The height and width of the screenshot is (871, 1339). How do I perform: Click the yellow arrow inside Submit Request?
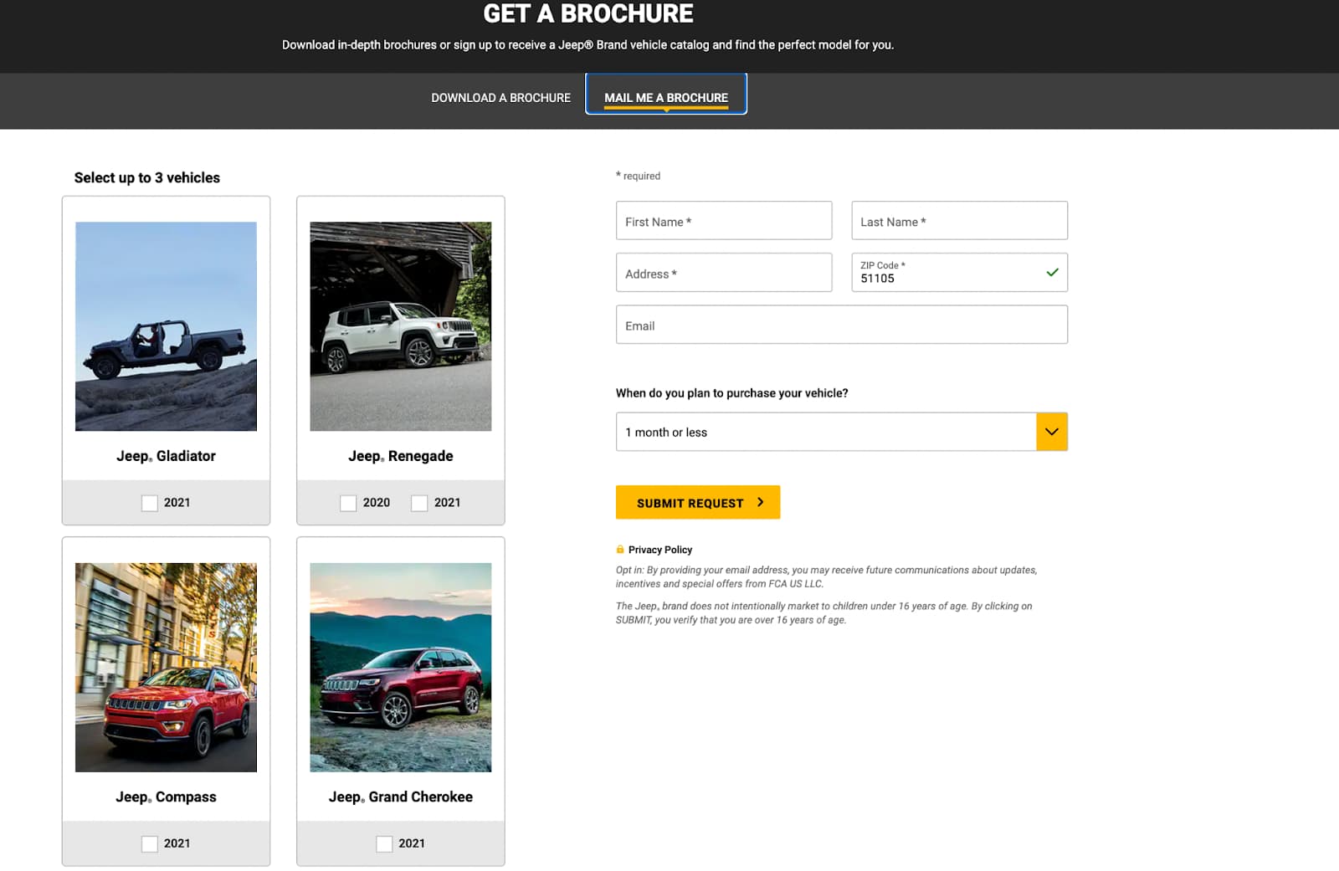tap(761, 502)
